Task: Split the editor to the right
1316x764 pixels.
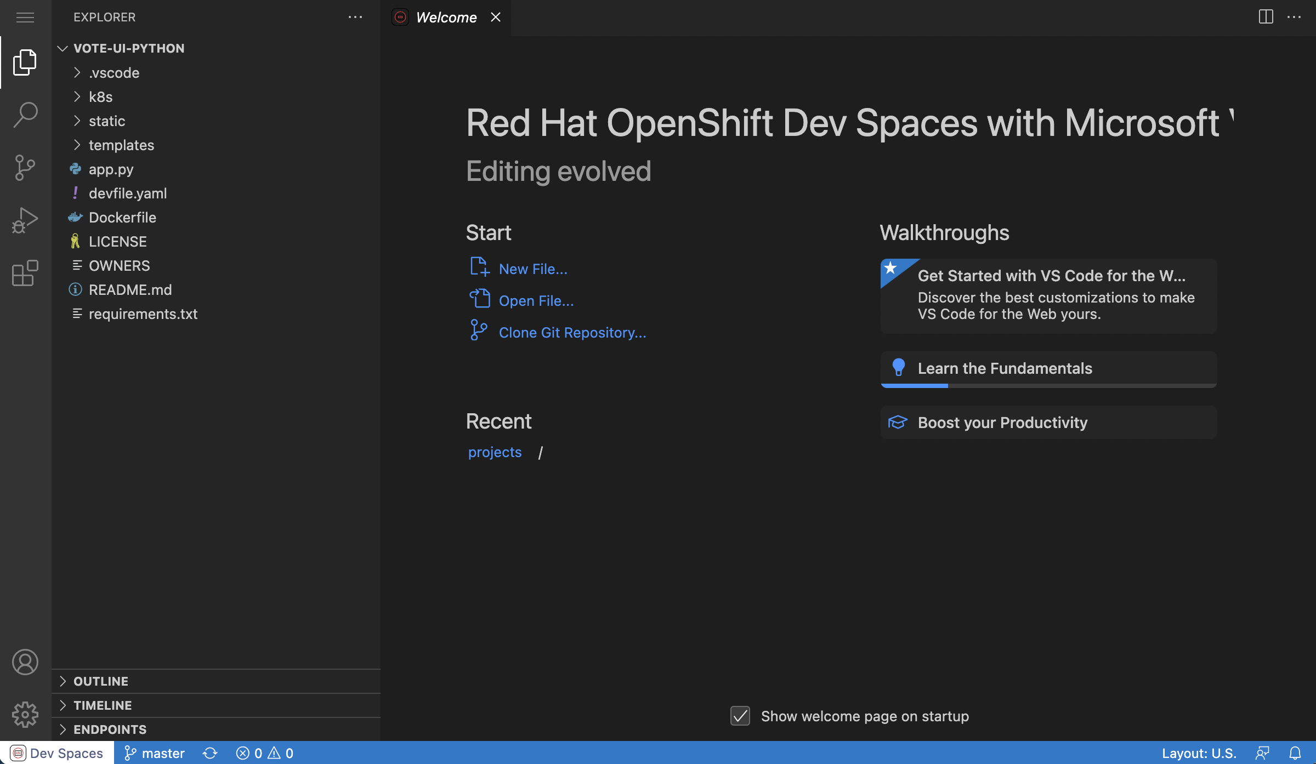Action: 1266,17
